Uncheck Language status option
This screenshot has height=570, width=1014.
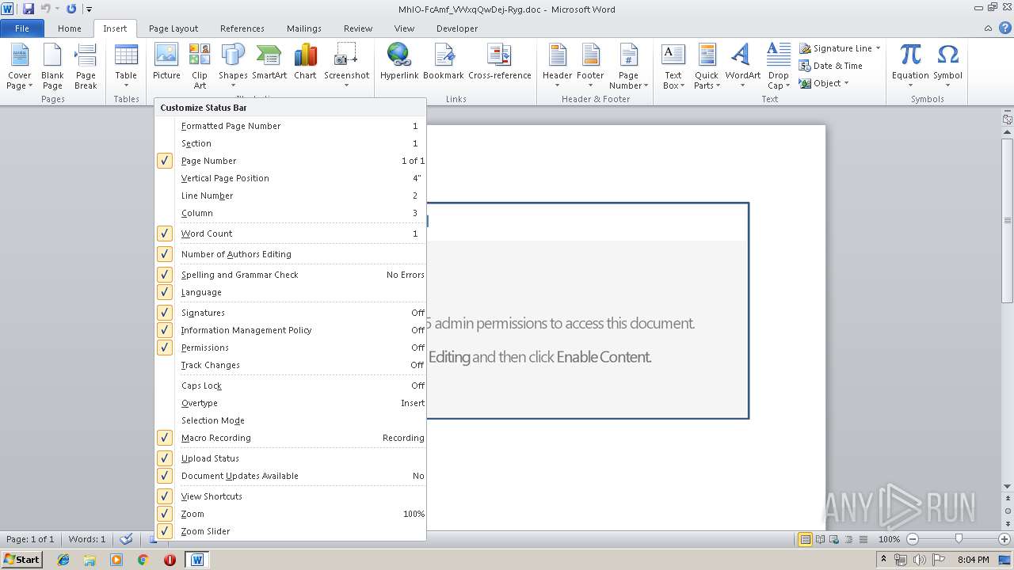click(291, 292)
